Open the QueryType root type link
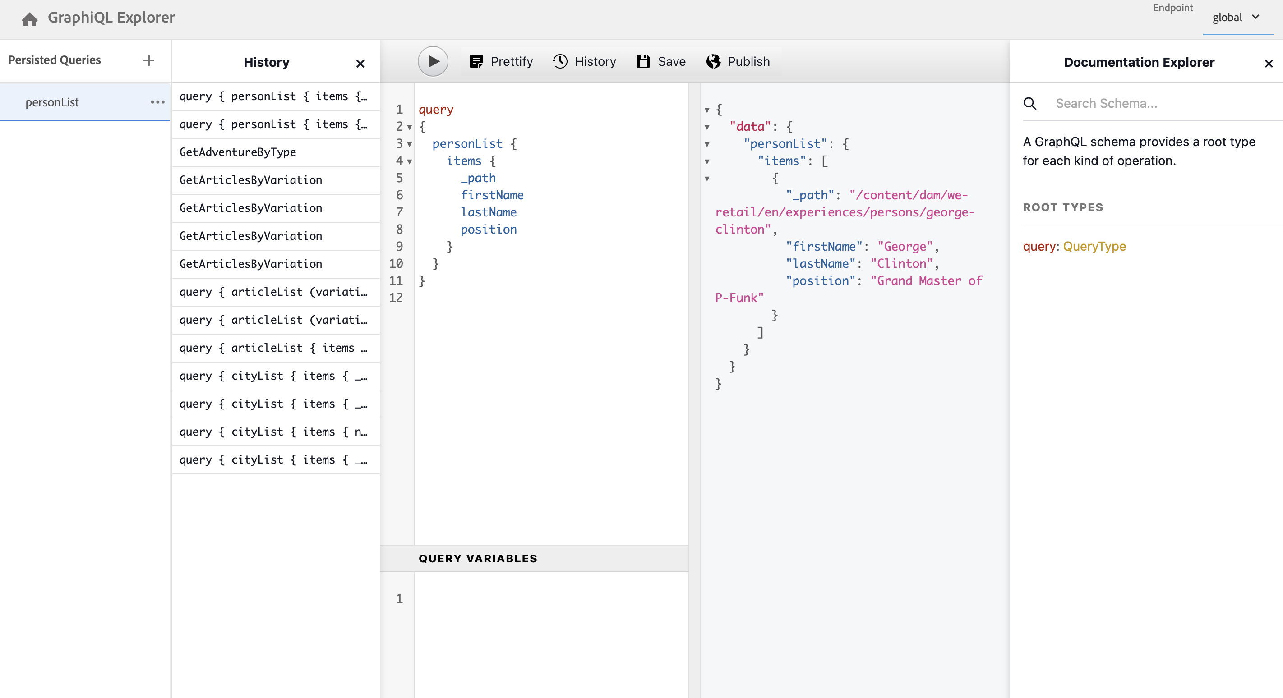This screenshot has width=1283, height=698. [x=1094, y=247]
